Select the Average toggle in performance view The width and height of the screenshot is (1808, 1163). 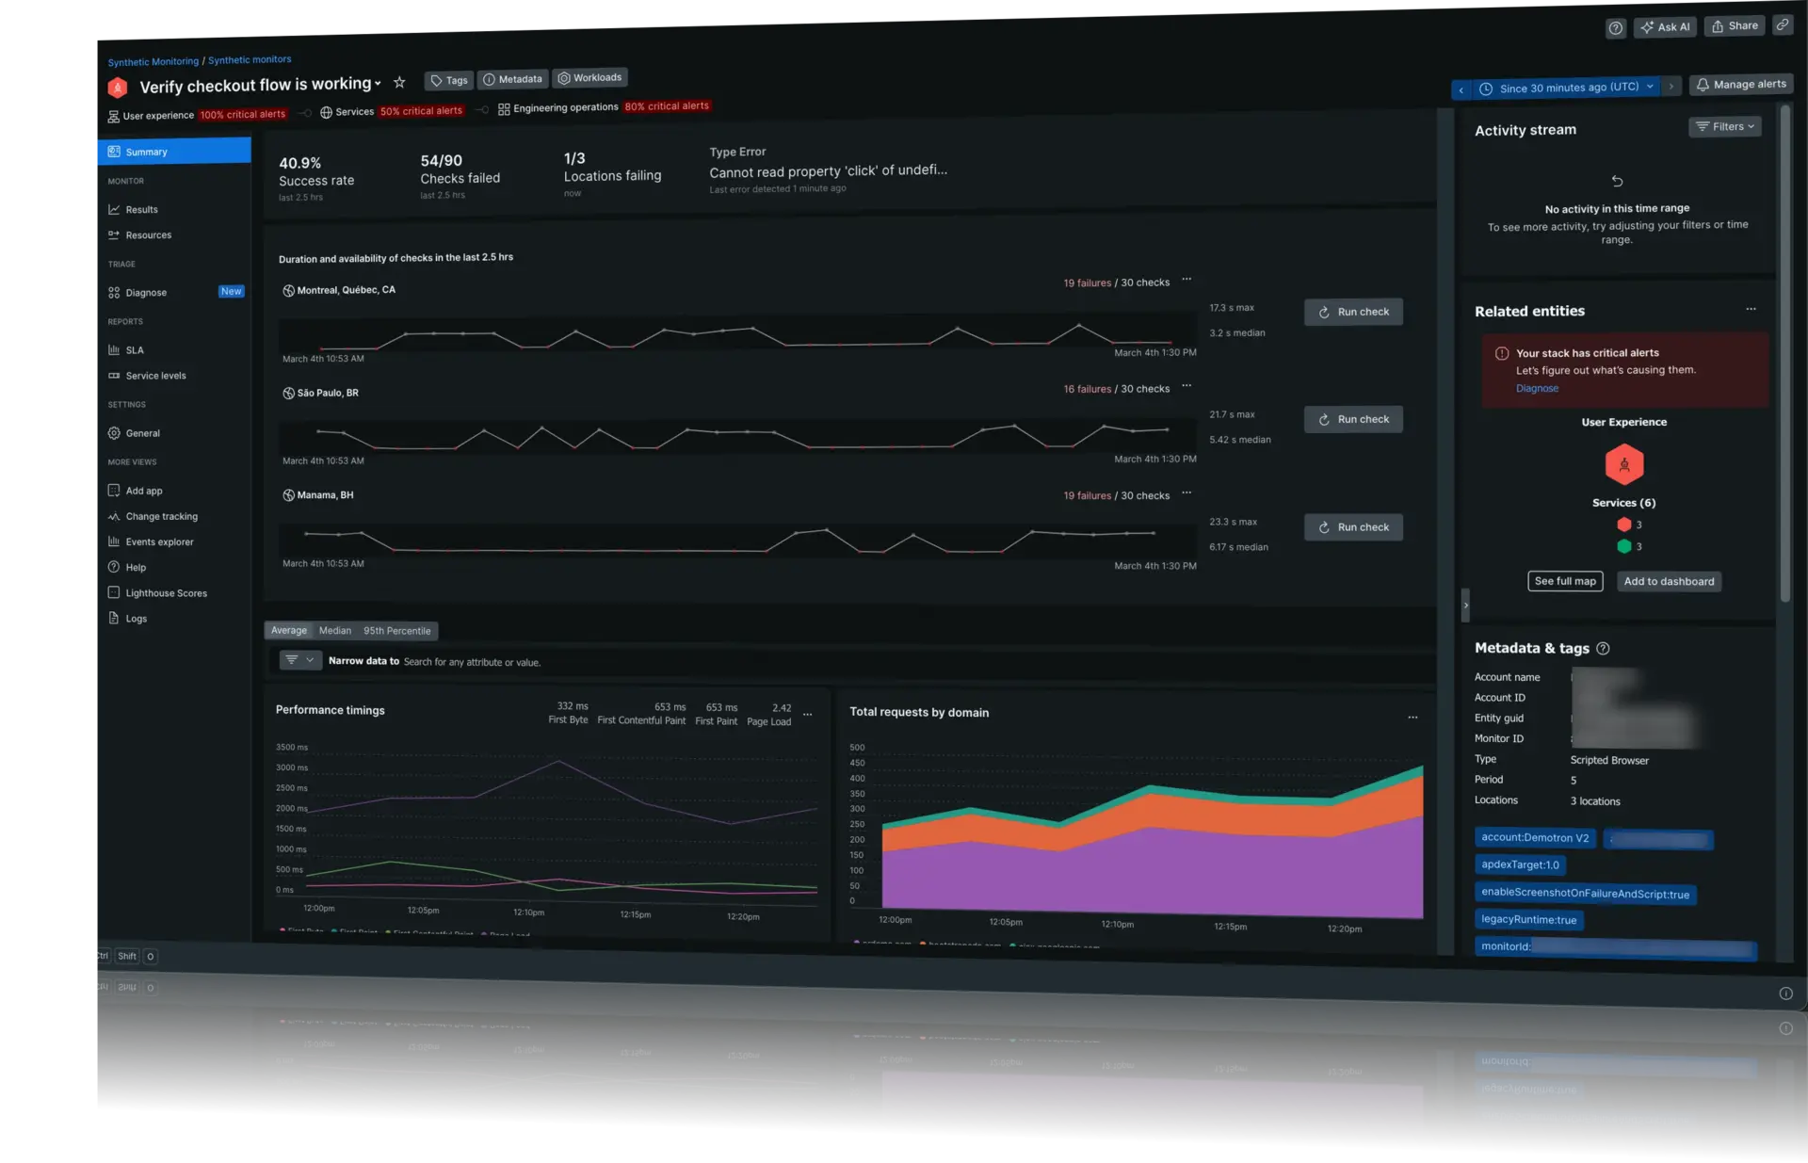click(x=288, y=630)
